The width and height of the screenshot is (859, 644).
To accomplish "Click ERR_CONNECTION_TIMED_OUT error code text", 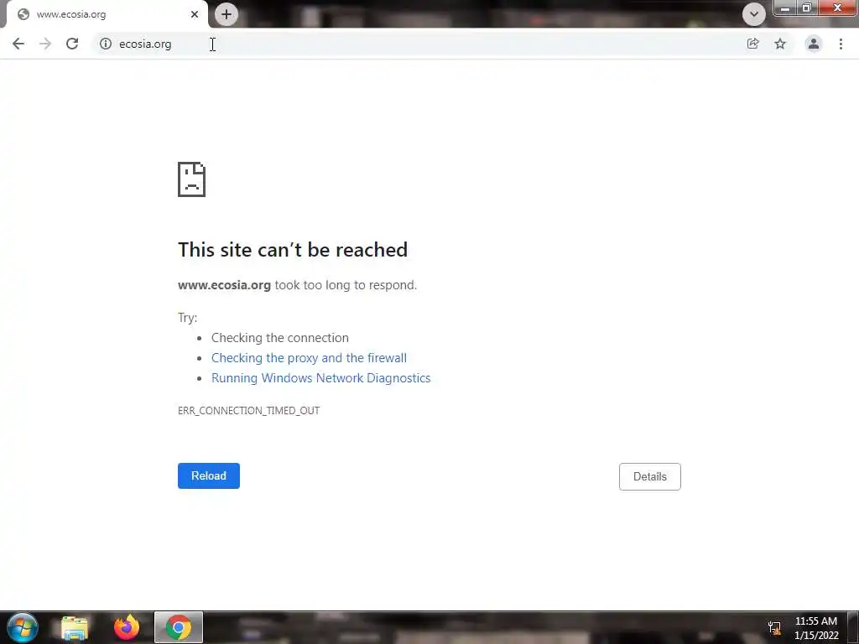I will coord(248,411).
